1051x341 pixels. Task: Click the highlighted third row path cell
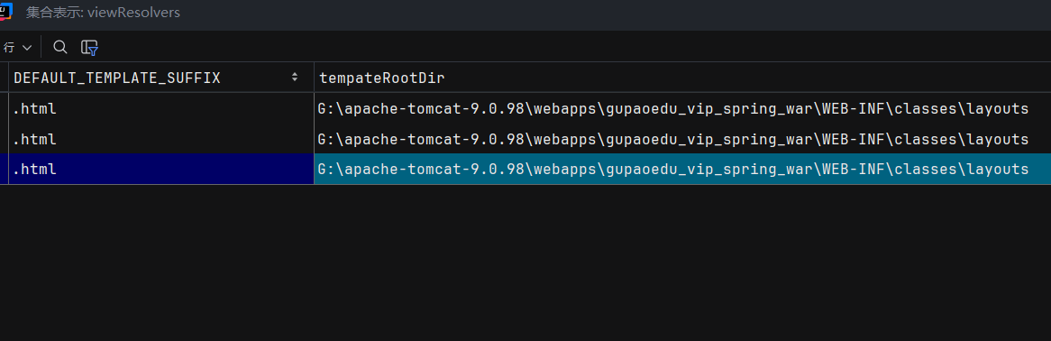(x=682, y=170)
